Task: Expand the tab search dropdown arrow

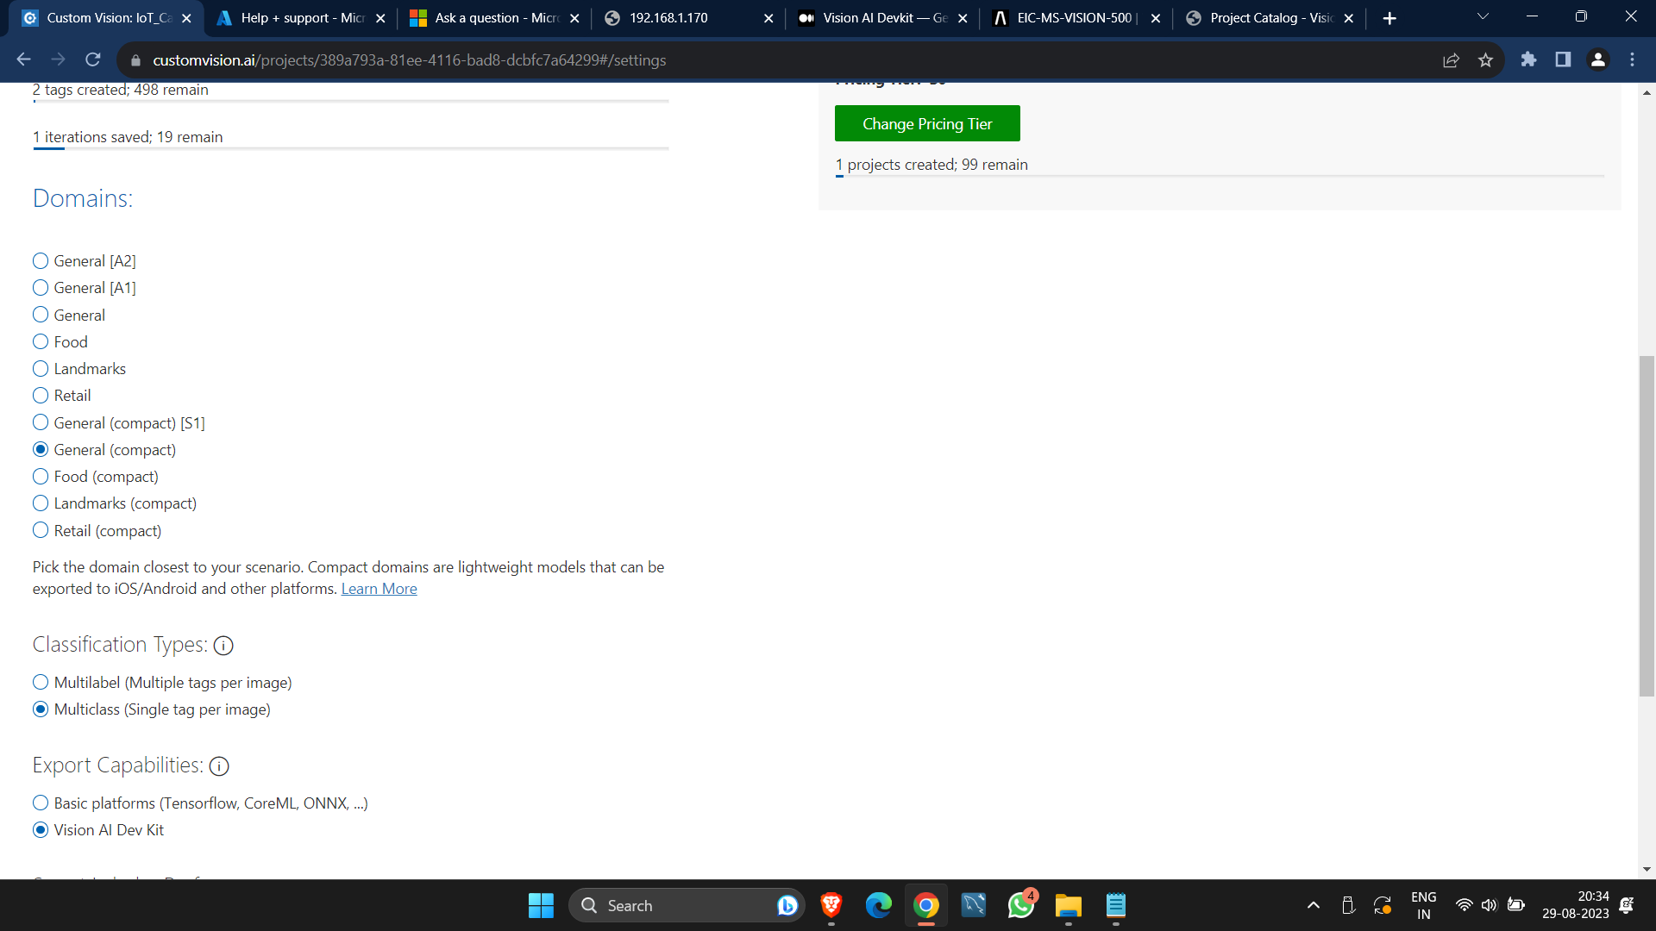Action: [1483, 17]
